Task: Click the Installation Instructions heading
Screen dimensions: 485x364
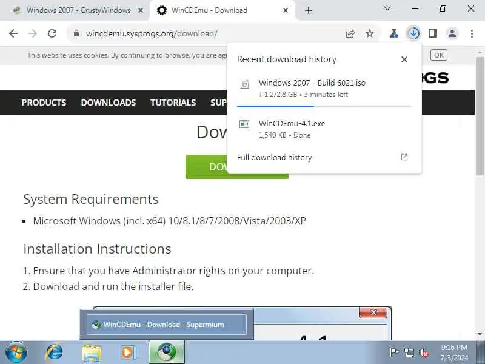Action: point(97,249)
